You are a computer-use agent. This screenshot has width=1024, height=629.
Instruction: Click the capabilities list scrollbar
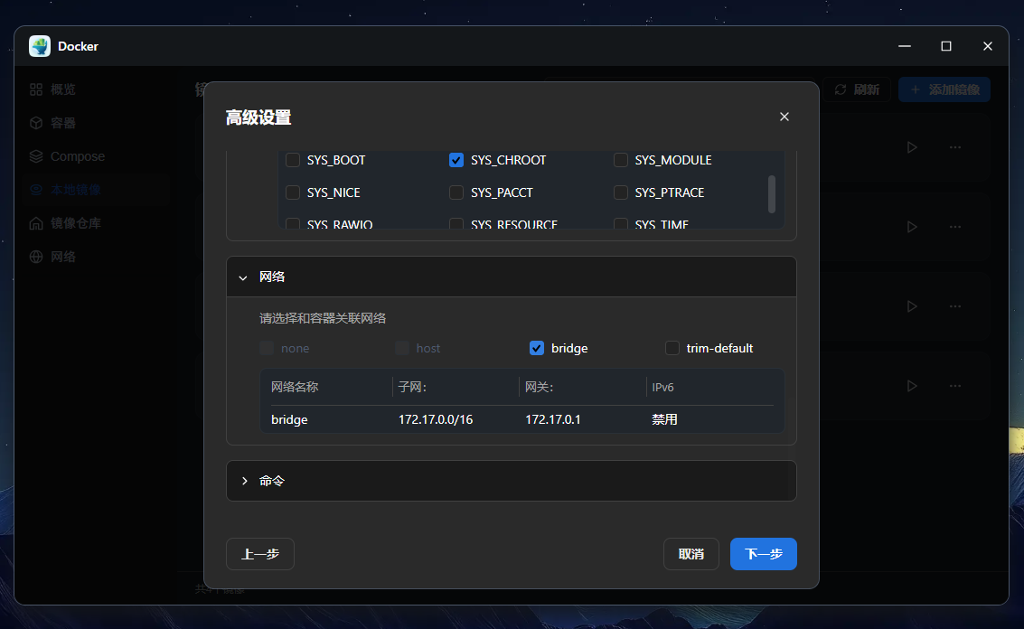(771, 194)
